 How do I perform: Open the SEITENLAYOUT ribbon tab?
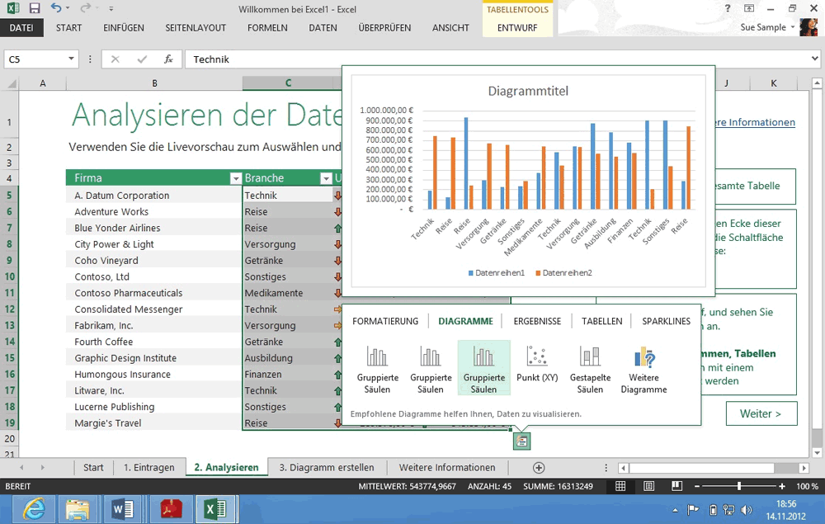click(x=196, y=28)
